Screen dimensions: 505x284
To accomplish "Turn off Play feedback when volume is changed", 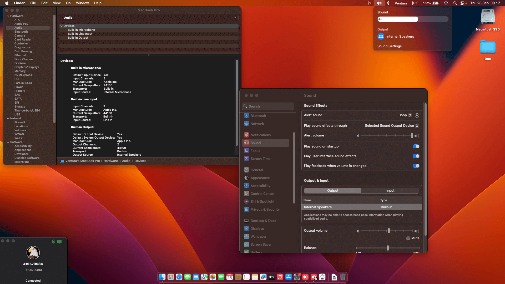I will pyautogui.click(x=416, y=166).
